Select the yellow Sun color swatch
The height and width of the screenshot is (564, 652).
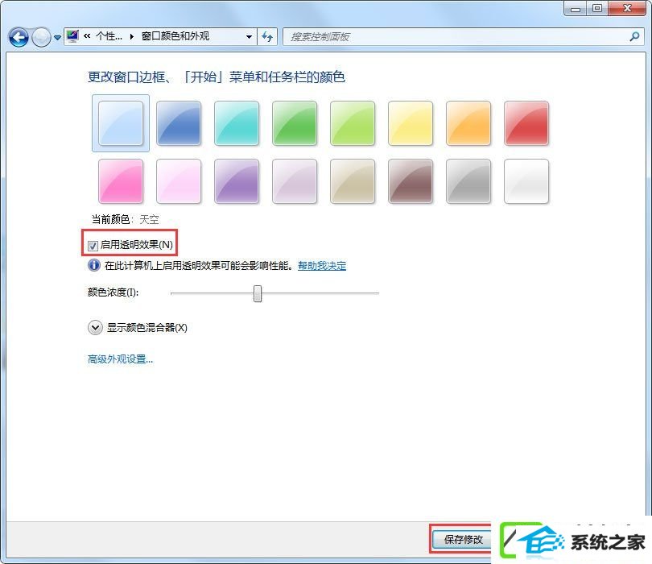(411, 123)
